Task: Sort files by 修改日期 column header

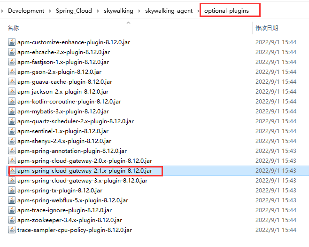Action: coord(267,28)
